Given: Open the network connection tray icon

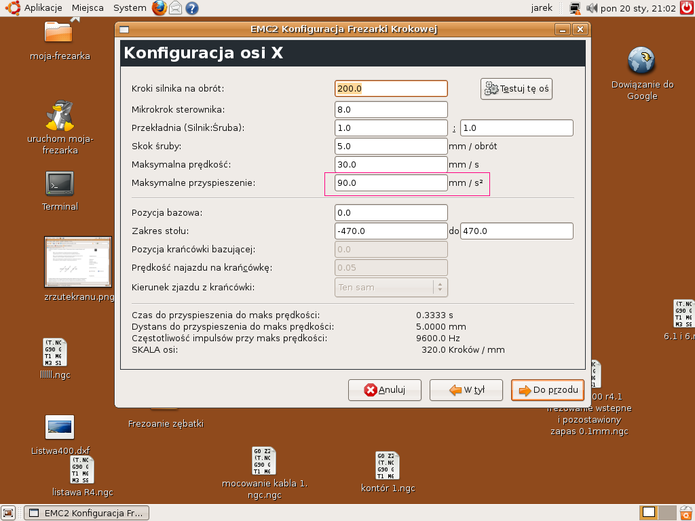Looking at the screenshot, I should point(576,8).
